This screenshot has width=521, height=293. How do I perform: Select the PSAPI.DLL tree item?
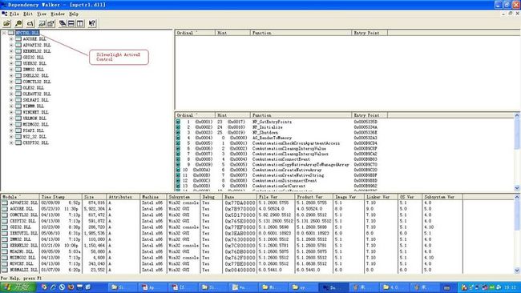pyautogui.click(x=34, y=130)
